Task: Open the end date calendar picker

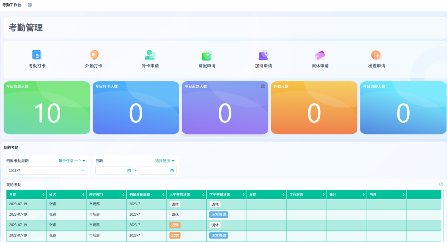Action: (x=172, y=170)
